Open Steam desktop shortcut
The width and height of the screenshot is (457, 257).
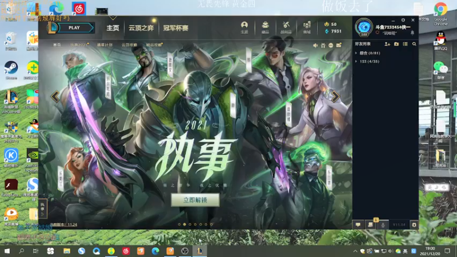11,70
